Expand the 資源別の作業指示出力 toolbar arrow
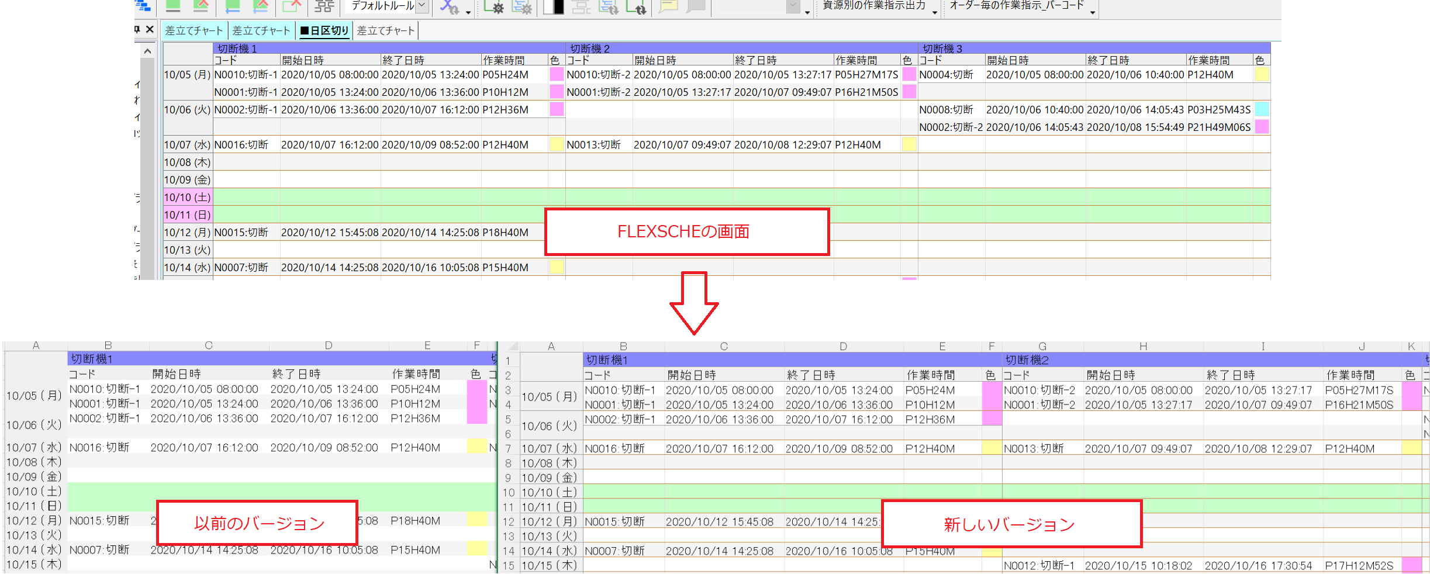Viewport: 1430px width, 574px height. point(934,12)
